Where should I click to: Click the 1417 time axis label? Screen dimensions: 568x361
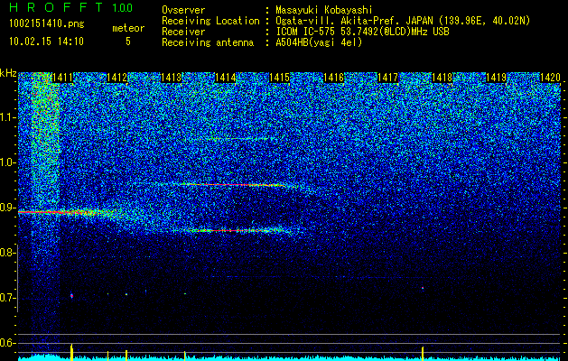pyautogui.click(x=387, y=78)
